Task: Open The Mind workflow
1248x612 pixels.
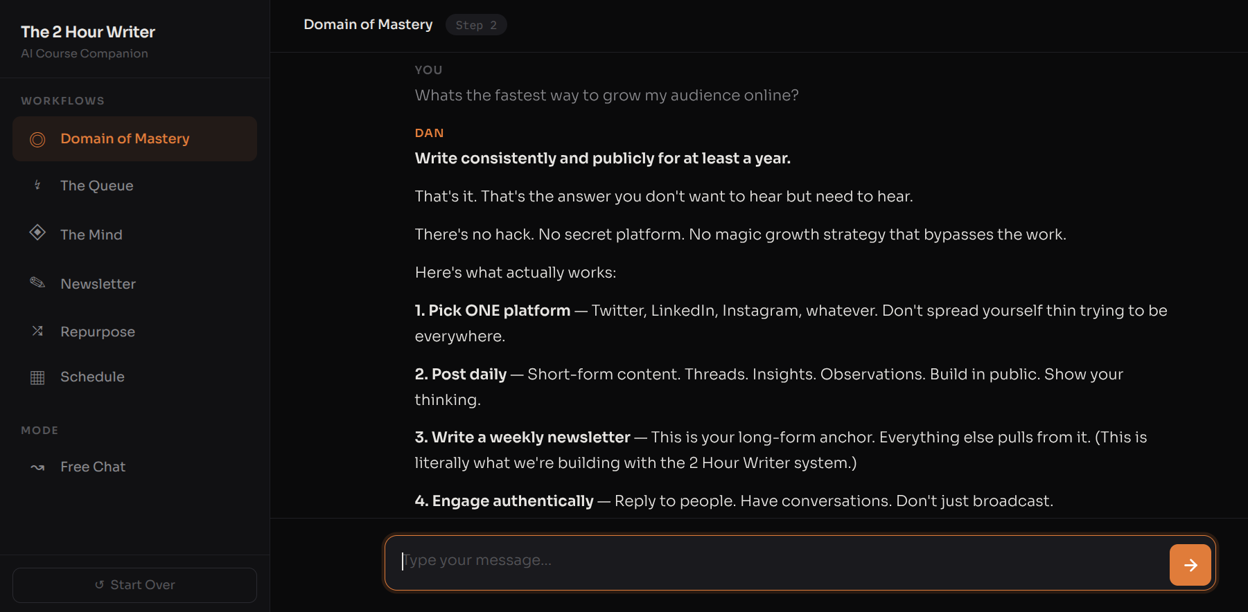Action: (91, 235)
